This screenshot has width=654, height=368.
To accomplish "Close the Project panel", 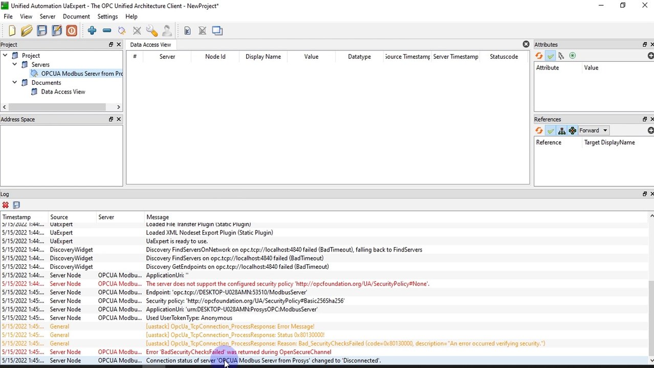I will pos(119,44).
